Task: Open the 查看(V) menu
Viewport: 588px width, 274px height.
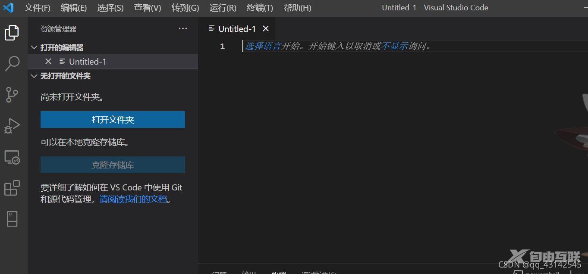Action: (x=148, y=8)
